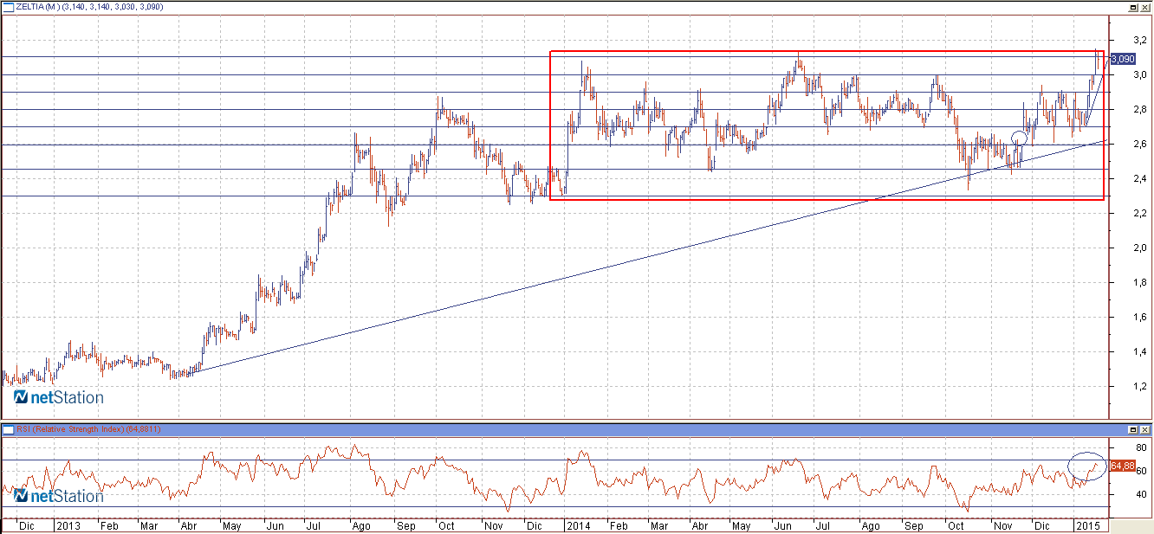This screenshot has width=1154, height=534.
Task: Select the small ellipse near November 2014 candles
Action: (1019, 137)
